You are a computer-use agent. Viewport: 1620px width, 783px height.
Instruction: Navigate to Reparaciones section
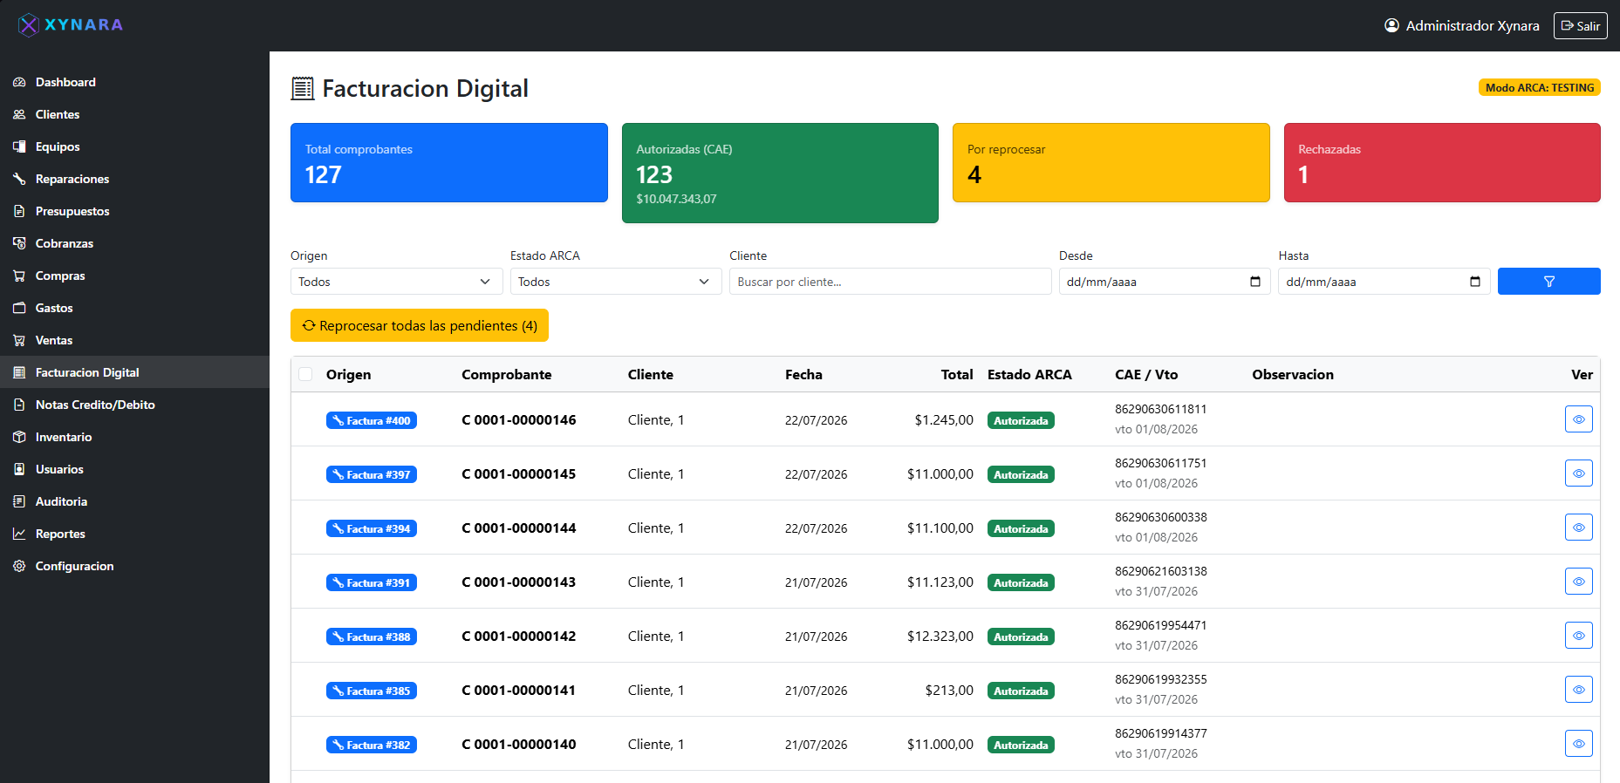(x=134, y=179)
